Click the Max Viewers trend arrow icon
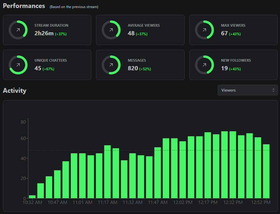Image resolution: width=280 pixels, height=214 pixels. [x=204, y=30]
